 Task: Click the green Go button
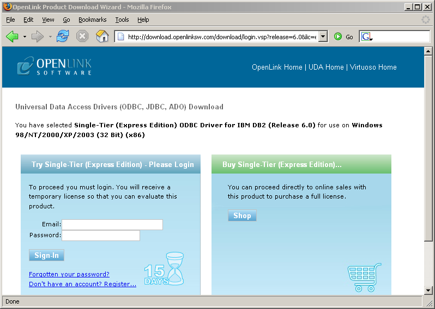coord(343,36)
